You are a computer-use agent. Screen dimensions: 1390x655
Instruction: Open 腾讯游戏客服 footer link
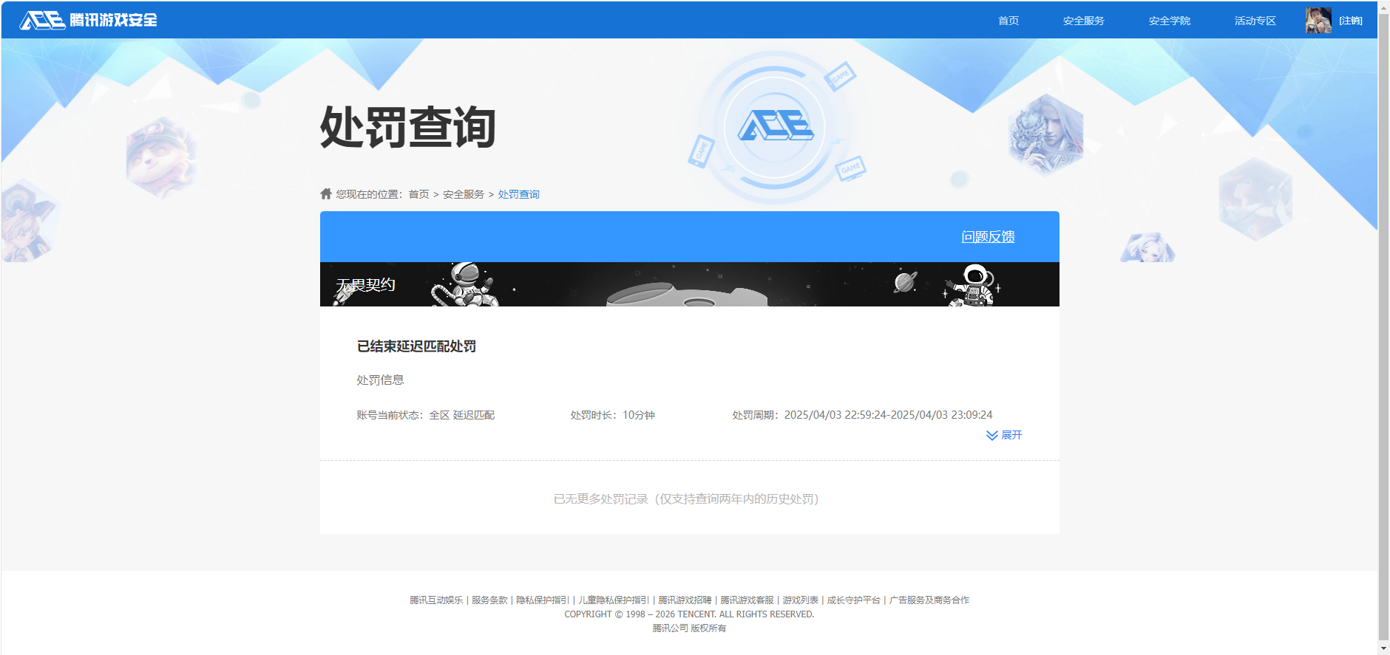(x=747, y=600)
